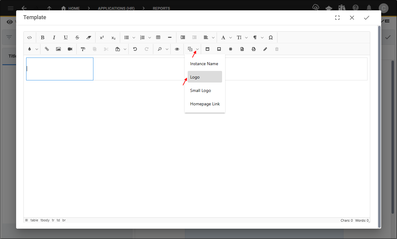This screenshot has width=397, height=239.
Task: Choose the Homepage Link menu entry
Action: (x=204, y=104)
